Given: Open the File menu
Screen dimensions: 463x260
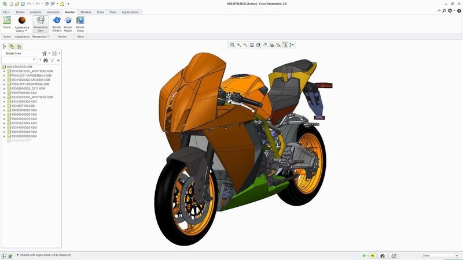Looking at the screenshot, I should [x=6, y=12].
